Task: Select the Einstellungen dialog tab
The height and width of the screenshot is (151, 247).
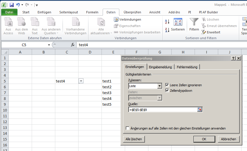Action: click(x=135, y=67)
